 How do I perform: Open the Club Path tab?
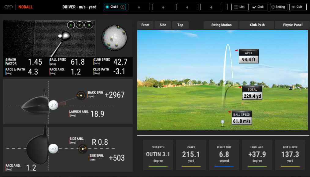(x=257, y=25)
